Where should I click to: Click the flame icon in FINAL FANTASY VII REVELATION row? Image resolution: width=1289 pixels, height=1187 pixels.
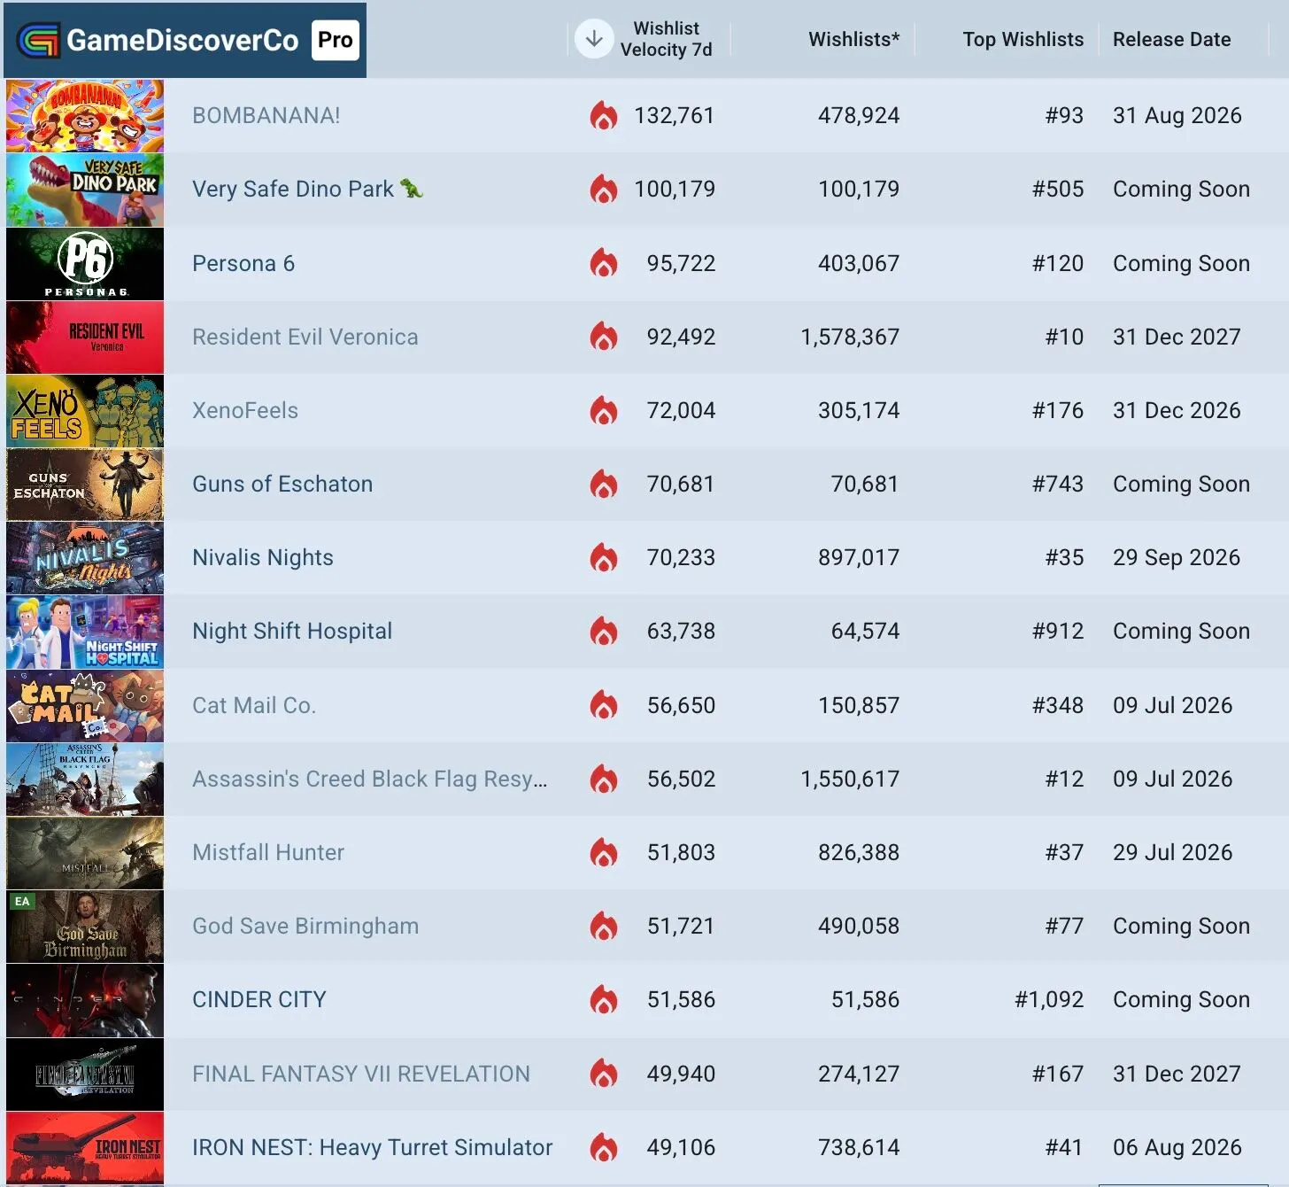[604, 1074]
